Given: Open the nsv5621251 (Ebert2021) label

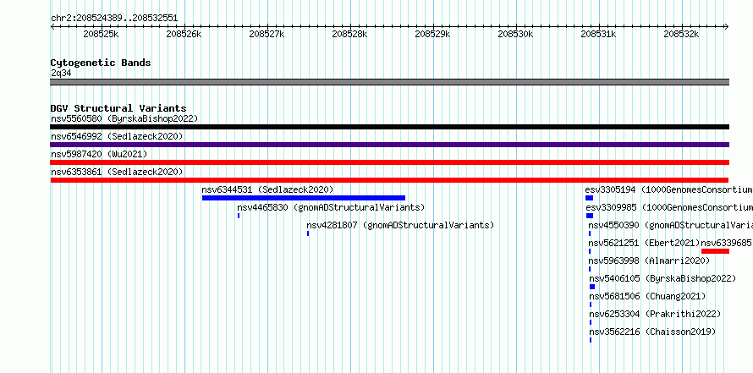Looking at the screenshot, I should pyautogui.click(x=645, y=243).
